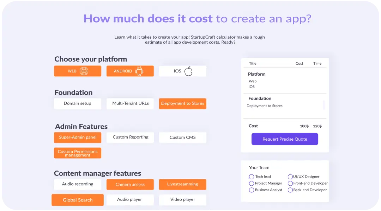Enable the Audio recording feature
381x211 pixels.
click(x=77, y=184)
